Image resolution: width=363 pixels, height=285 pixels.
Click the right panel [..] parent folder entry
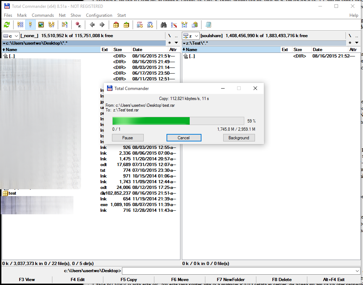tap(271, 56)
